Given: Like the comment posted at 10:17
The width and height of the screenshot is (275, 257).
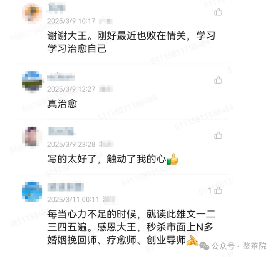Looking at the screenshot, I should tap(218, 12).
